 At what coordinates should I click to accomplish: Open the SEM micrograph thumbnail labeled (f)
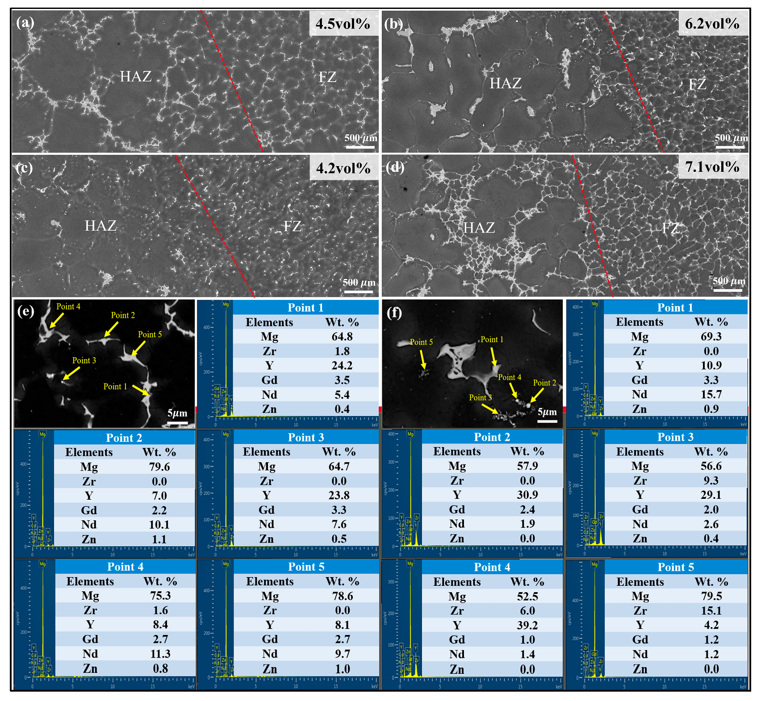(x=472, y=364)
